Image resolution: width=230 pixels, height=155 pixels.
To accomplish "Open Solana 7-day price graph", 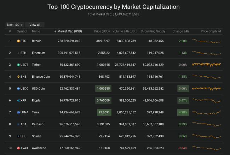I will tap(207, 136).
